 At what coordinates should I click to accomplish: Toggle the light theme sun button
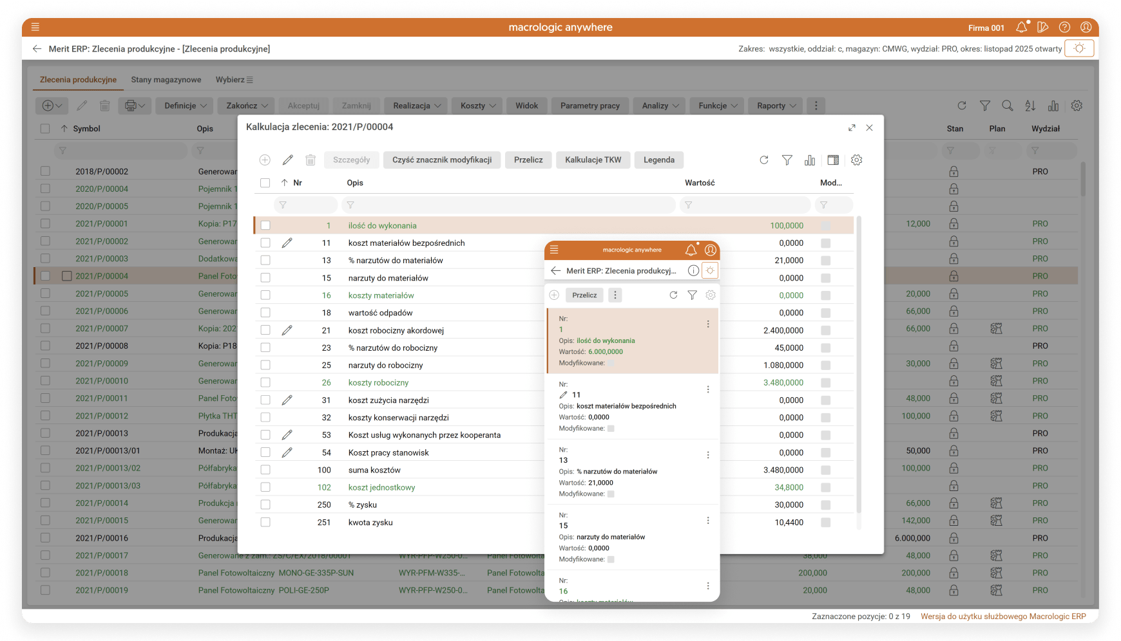[x=1079, y=48]
